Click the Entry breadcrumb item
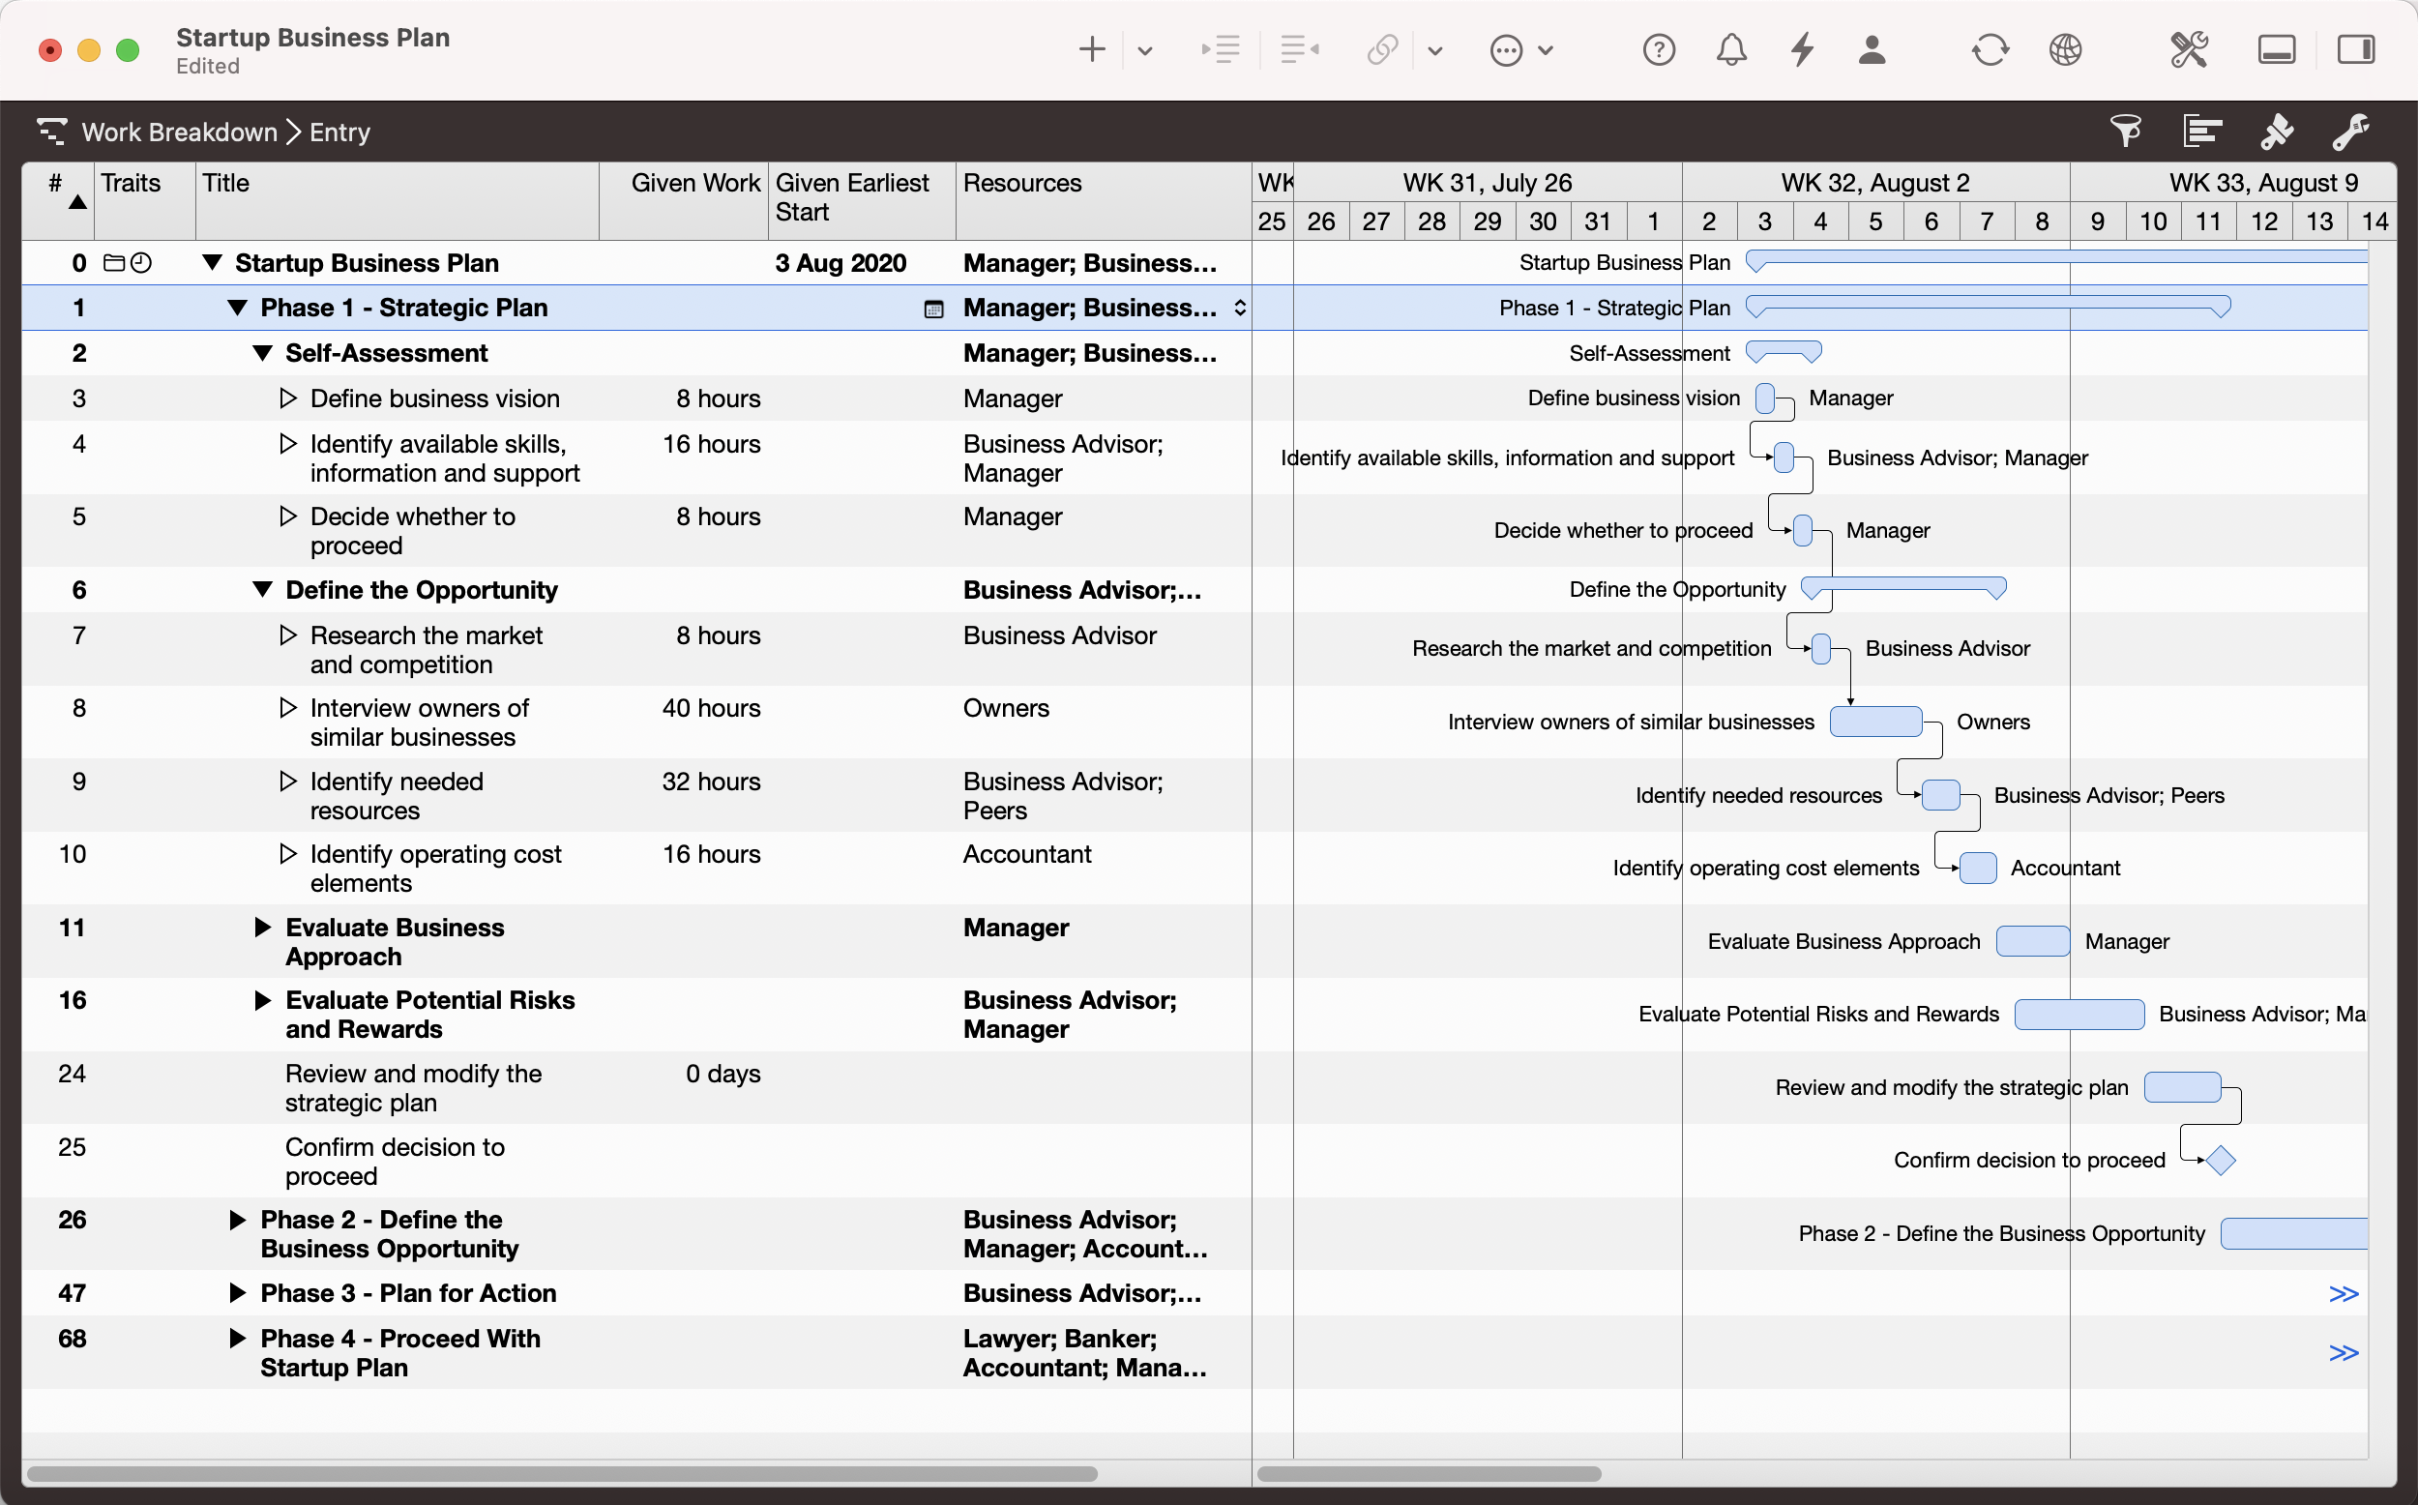Image resolution: width=2418 pixels, height=1505 pixels. pos(338,131)
